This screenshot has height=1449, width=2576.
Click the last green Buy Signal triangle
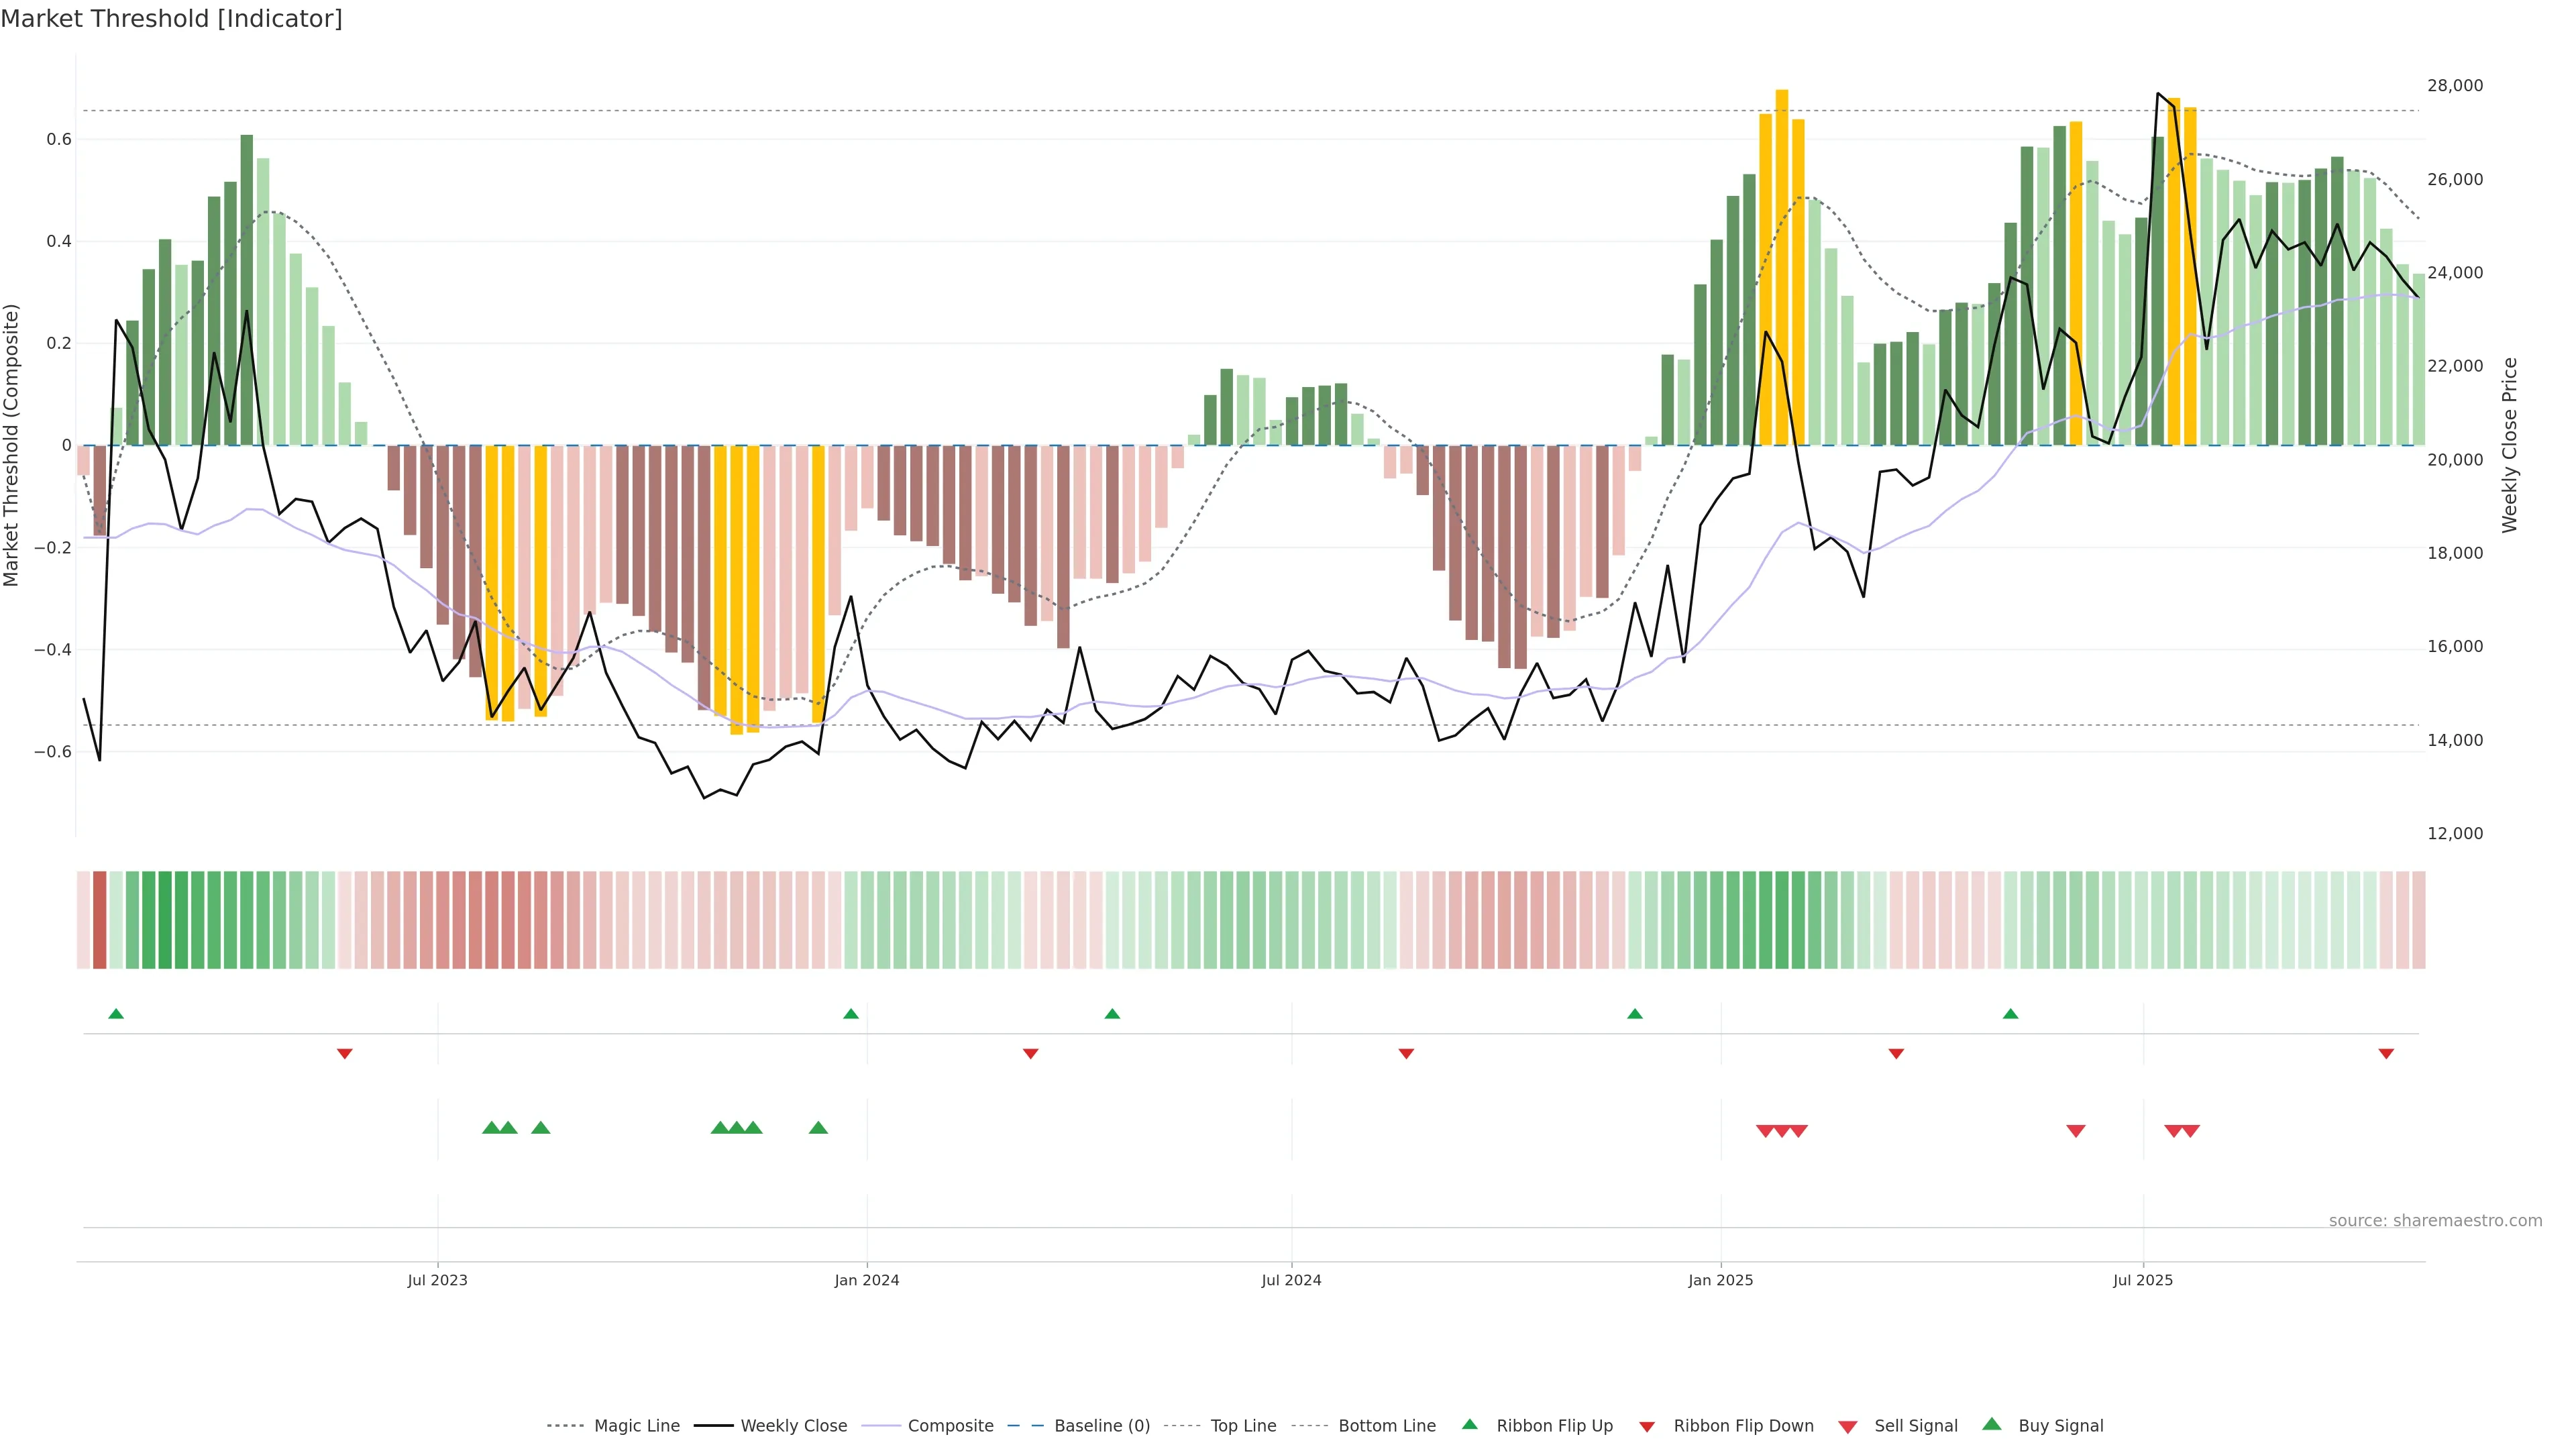(x=818, y=1128)
